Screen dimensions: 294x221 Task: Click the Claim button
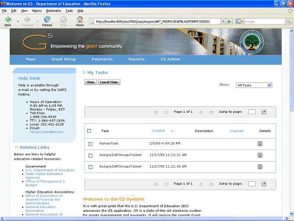pyautogui.click(x=90, y=82)
